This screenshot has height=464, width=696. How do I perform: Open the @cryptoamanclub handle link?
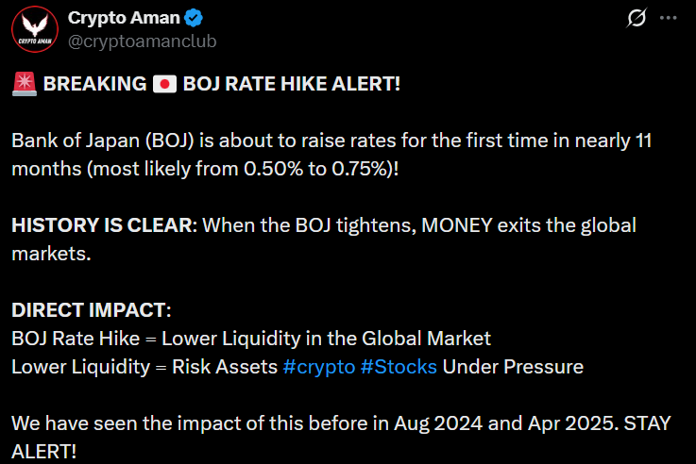coord(130,40)
